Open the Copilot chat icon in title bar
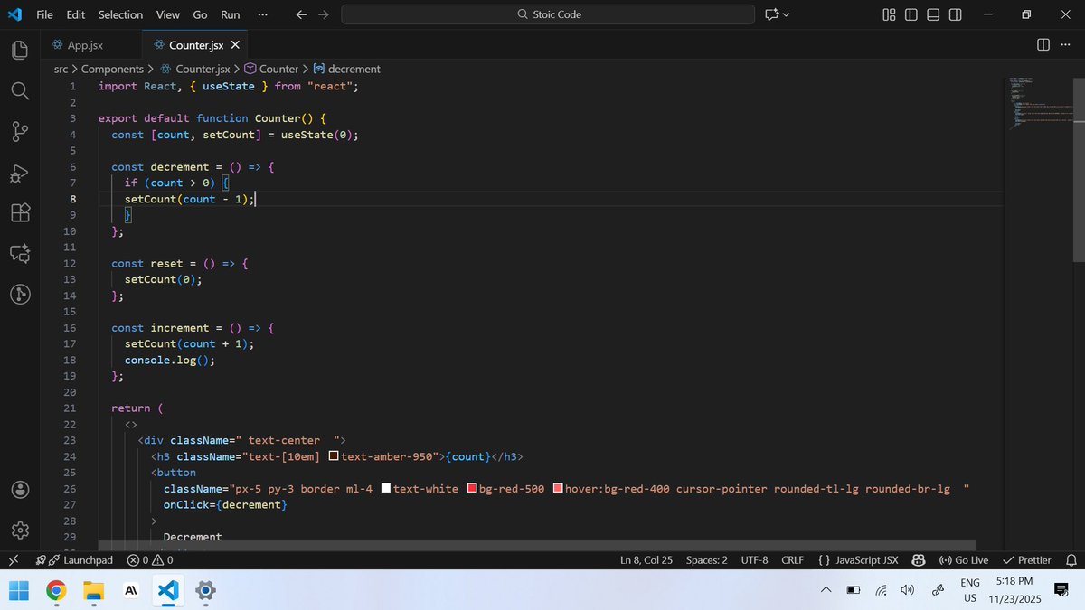Image resolution: width=1085 pixels, height=610 pixels. (x=771, y=14)
